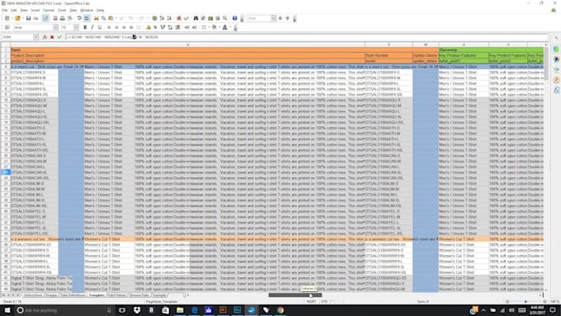Click the Cortana search box
The height and width of the screenshot is (316, 561).
[x=64, y=310]
